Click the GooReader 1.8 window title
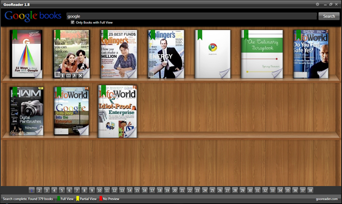342x204 pixels. (x=17, y=5)
